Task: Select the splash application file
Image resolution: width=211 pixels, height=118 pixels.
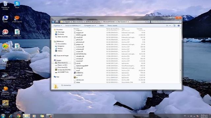Action: click(x=78, y=63)
